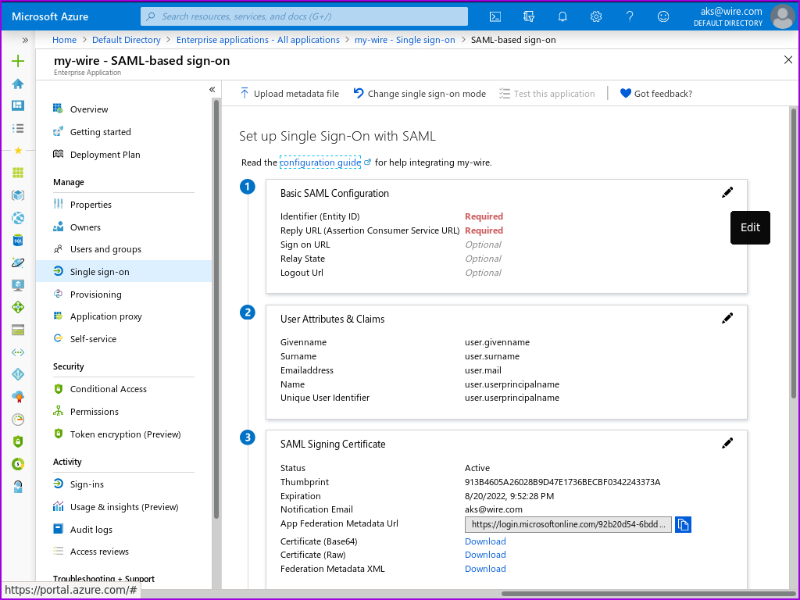Edit User Attributes & Claims pencil

point(727,318)
